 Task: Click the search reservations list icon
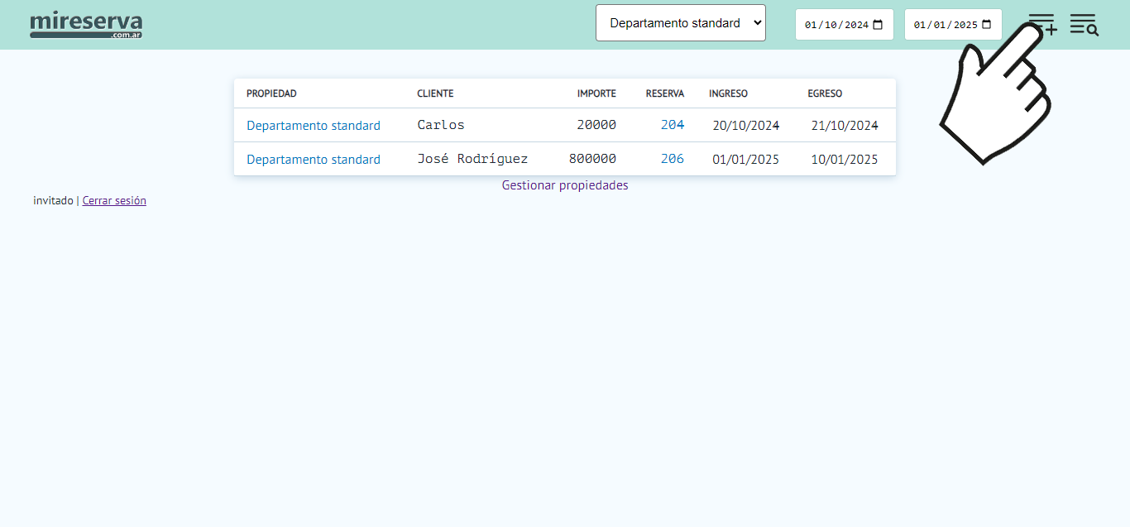click(x=1084, y=24)
